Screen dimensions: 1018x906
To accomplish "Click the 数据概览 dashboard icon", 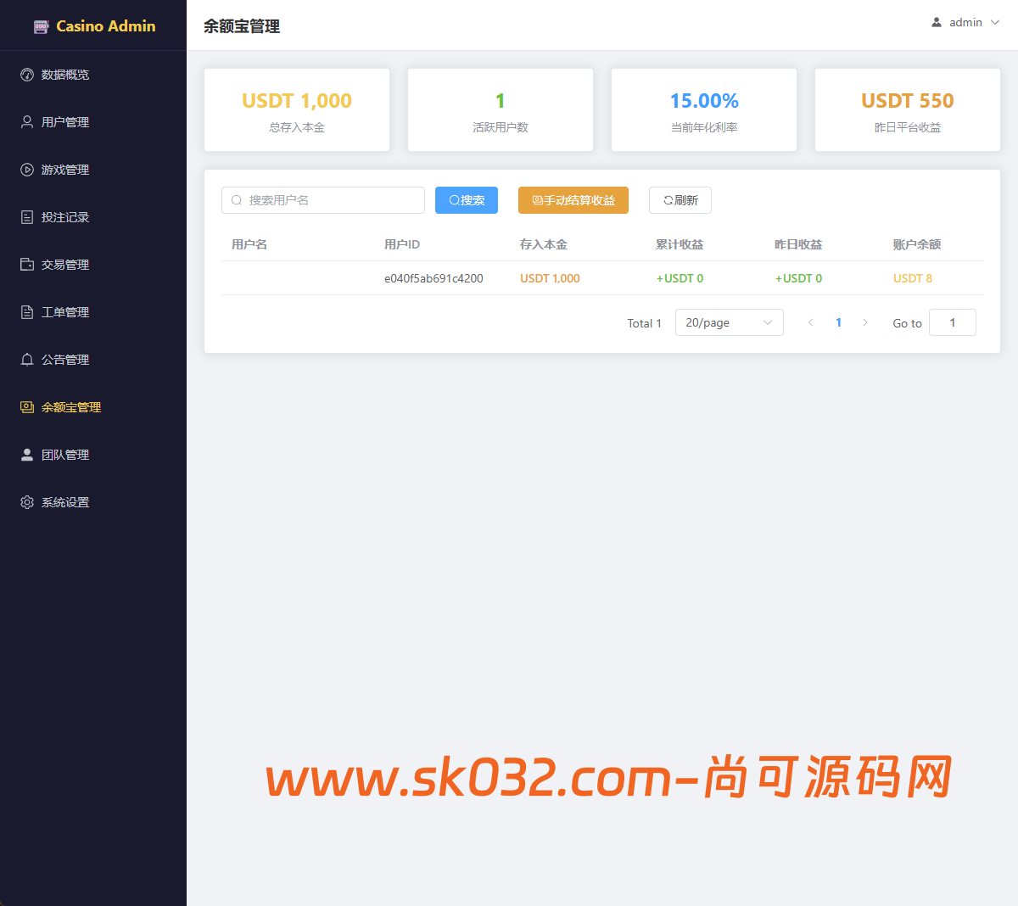I will (x=27, y=75).
